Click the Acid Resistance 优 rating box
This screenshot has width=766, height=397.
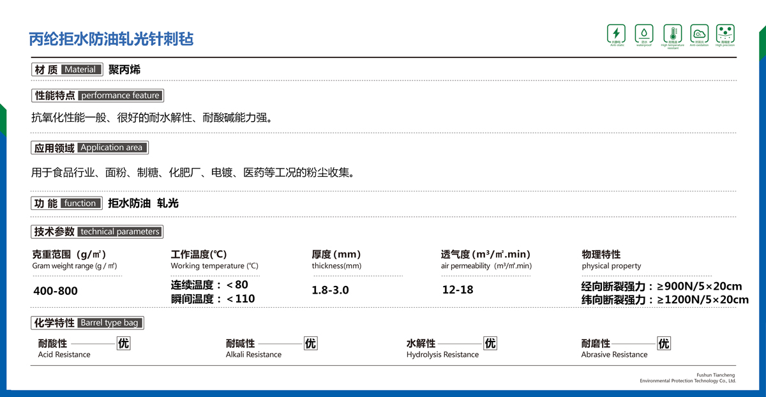123,343
